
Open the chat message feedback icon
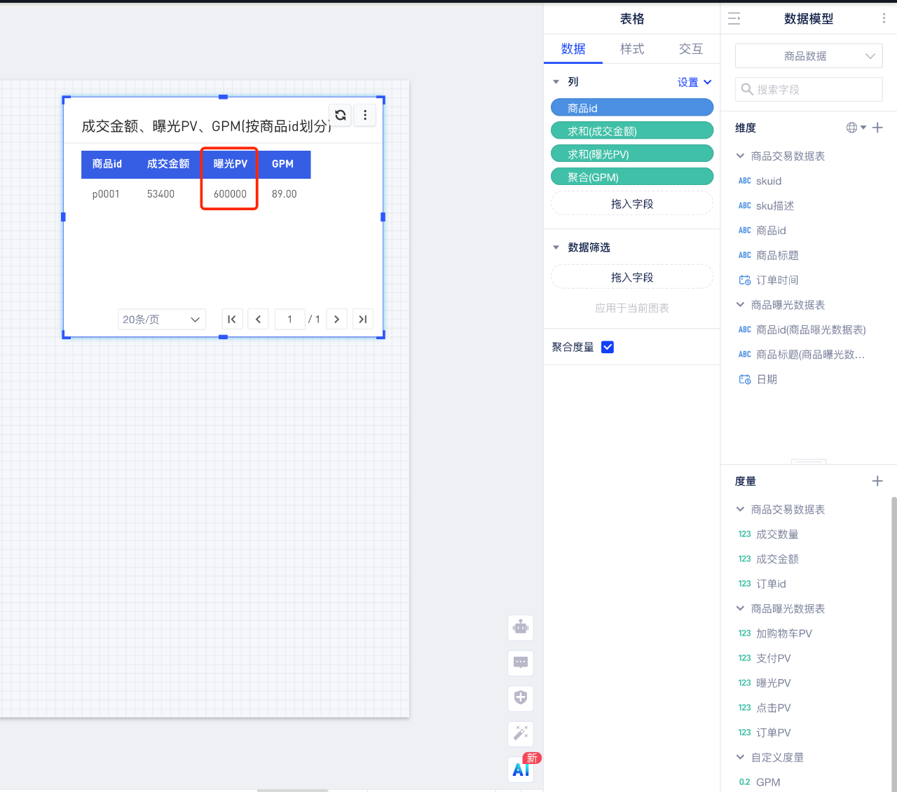click(x=521, y=662)
